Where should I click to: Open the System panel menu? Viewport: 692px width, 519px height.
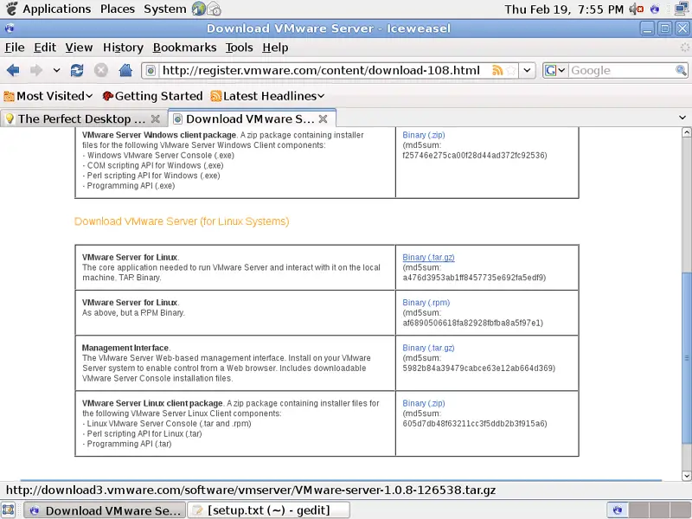pyautogui.click(x=165, y=9)
